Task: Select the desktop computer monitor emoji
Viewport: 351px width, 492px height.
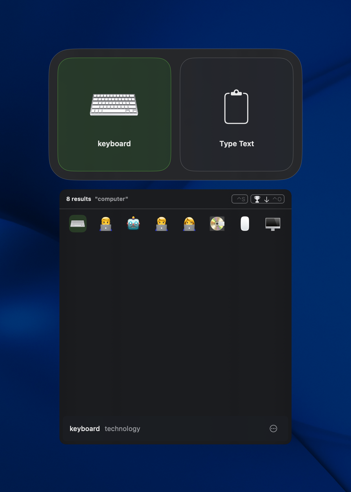Action: (x=273, y=224)
